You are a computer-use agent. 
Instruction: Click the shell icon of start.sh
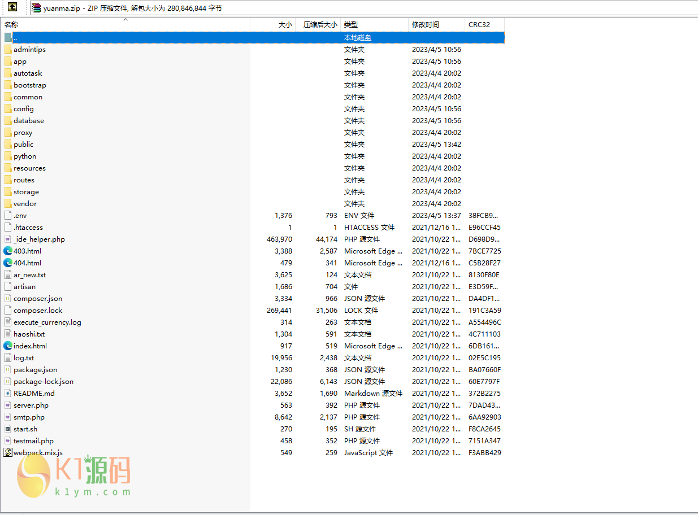click(x=8, y=429)
